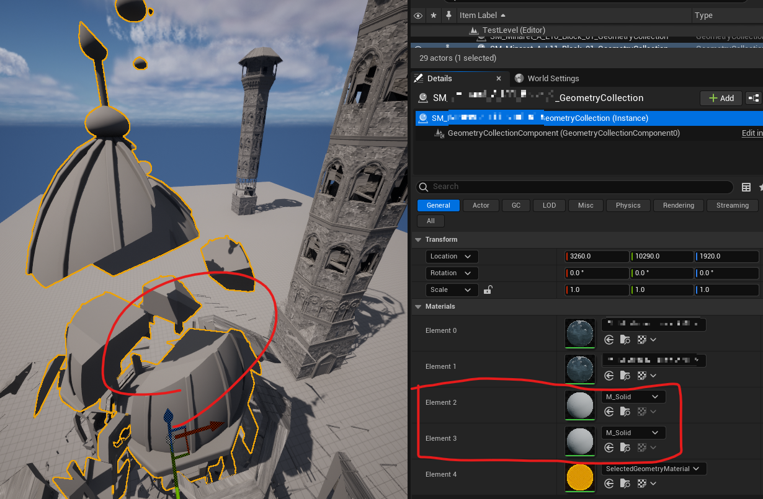The width and height of the screenshot is (763, 499).
Task: Click Element 0 checkerboard texture icon
Action: point(642,340)
